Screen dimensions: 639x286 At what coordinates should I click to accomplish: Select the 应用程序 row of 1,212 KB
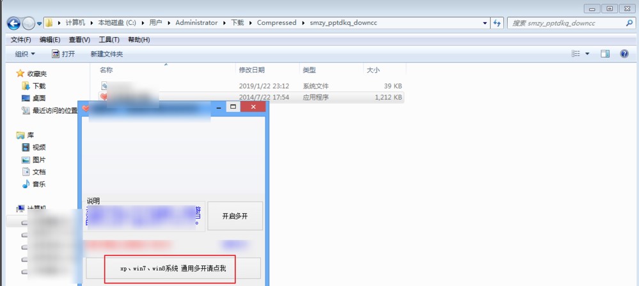pos(251,97)
